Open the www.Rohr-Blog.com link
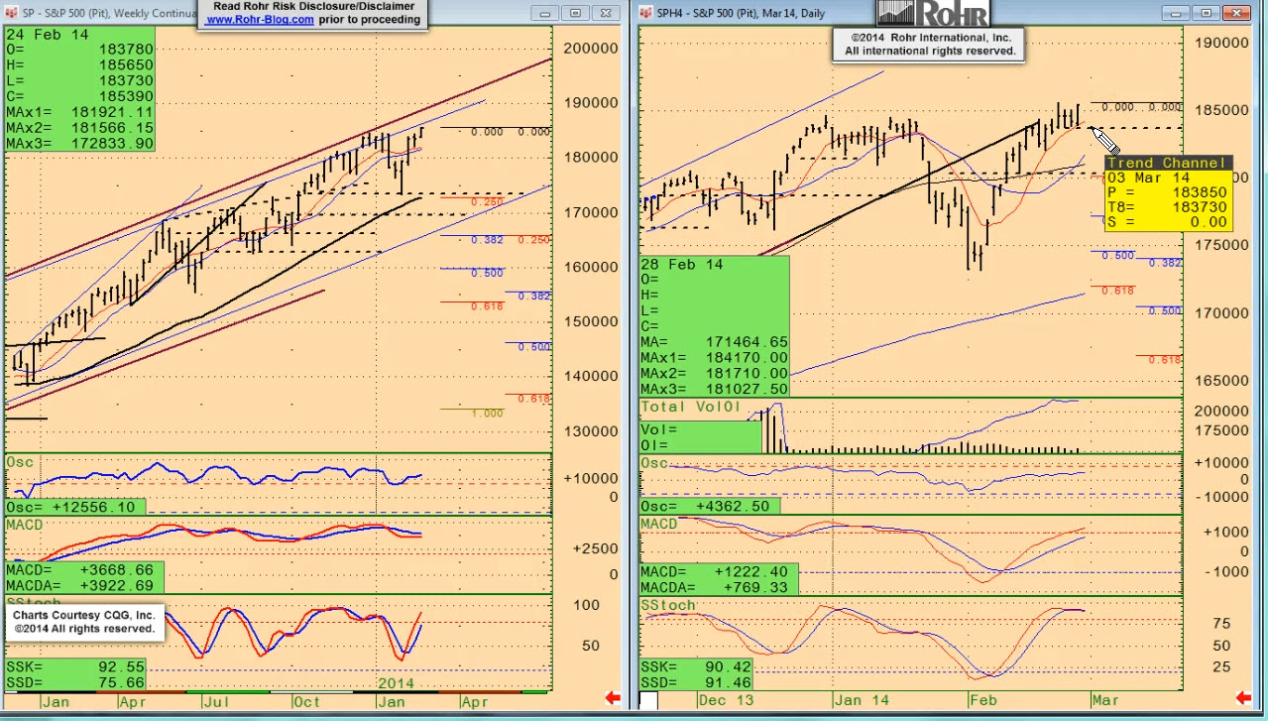 (260, 20)
